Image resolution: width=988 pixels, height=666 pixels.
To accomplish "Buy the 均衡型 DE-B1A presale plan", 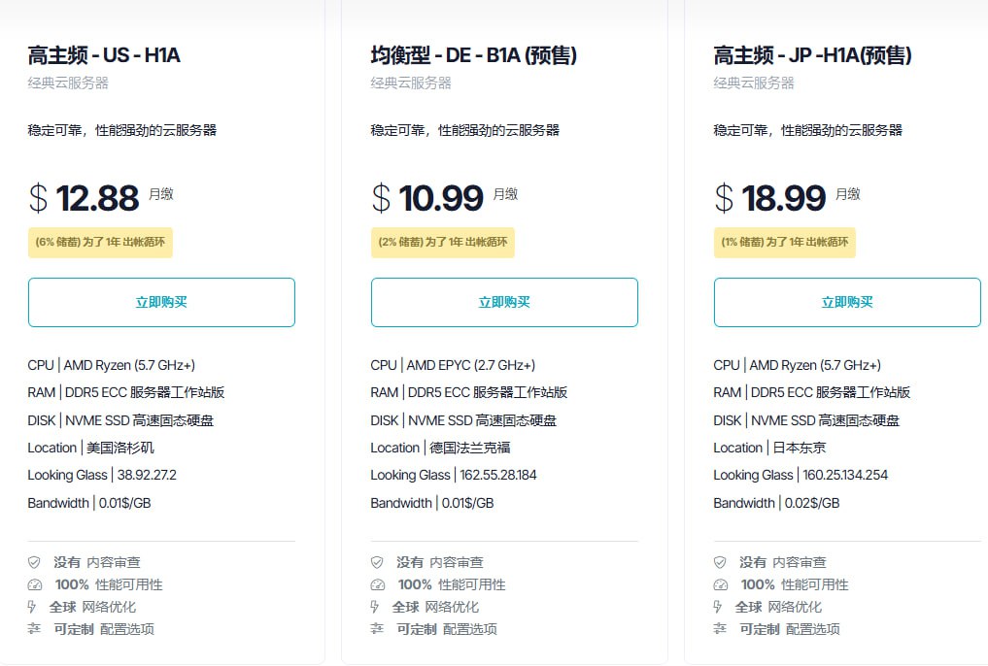I will [x=504, y=302].
